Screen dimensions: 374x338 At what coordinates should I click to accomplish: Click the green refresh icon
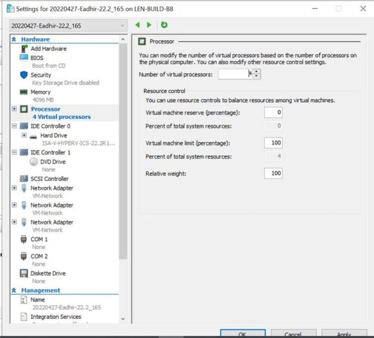pos(164,25)
